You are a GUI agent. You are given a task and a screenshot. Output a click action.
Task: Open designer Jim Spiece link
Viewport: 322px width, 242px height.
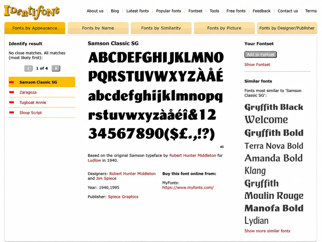[x=106, y=179]
